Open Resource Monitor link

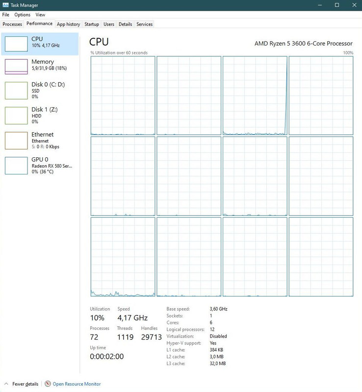(x=77, y=384)
